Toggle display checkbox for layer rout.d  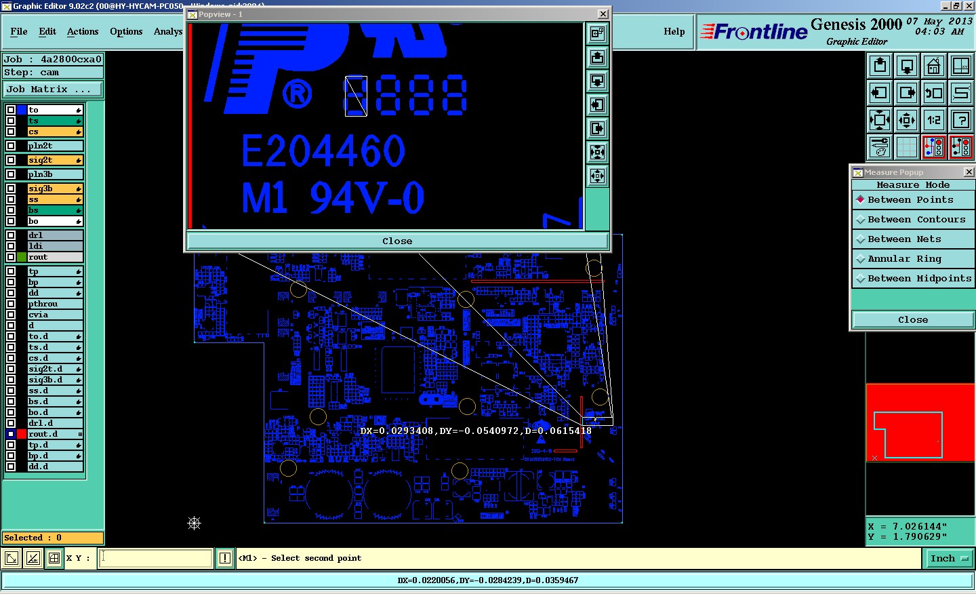click(11, 434)
